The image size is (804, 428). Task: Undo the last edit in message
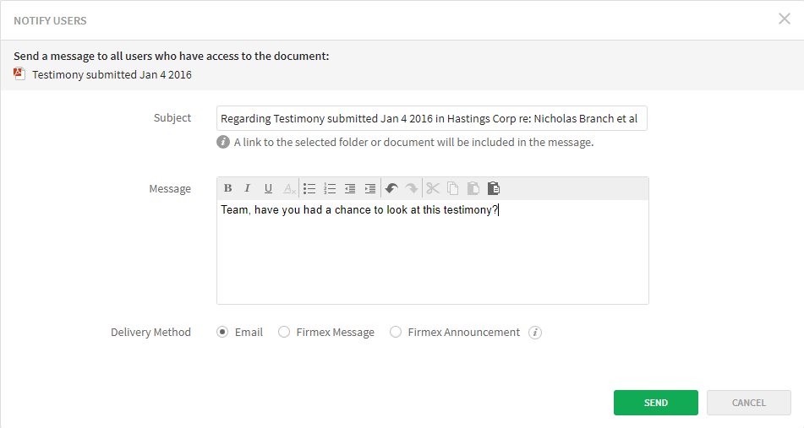point(391,188)
